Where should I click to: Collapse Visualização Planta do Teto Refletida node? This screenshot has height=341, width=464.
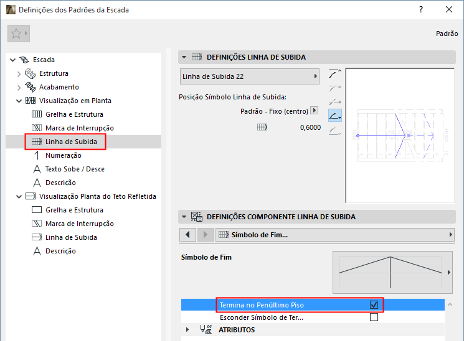pos(19,197)
